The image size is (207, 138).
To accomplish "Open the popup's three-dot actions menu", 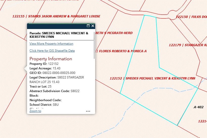I will coord(88,111).
